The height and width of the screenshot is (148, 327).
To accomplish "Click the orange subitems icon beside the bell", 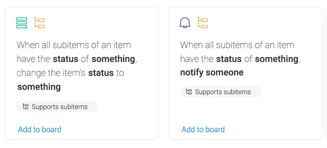I will [x=203, y=23].
